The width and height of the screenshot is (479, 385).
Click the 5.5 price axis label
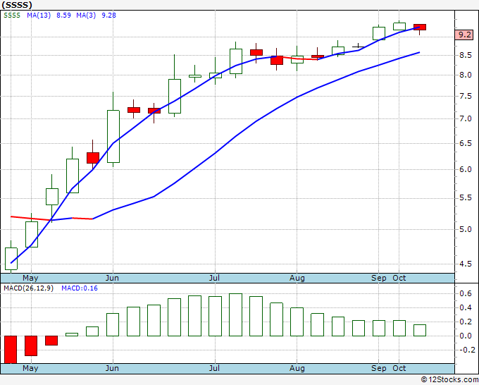pyautogui.click(x=465, y=198)
